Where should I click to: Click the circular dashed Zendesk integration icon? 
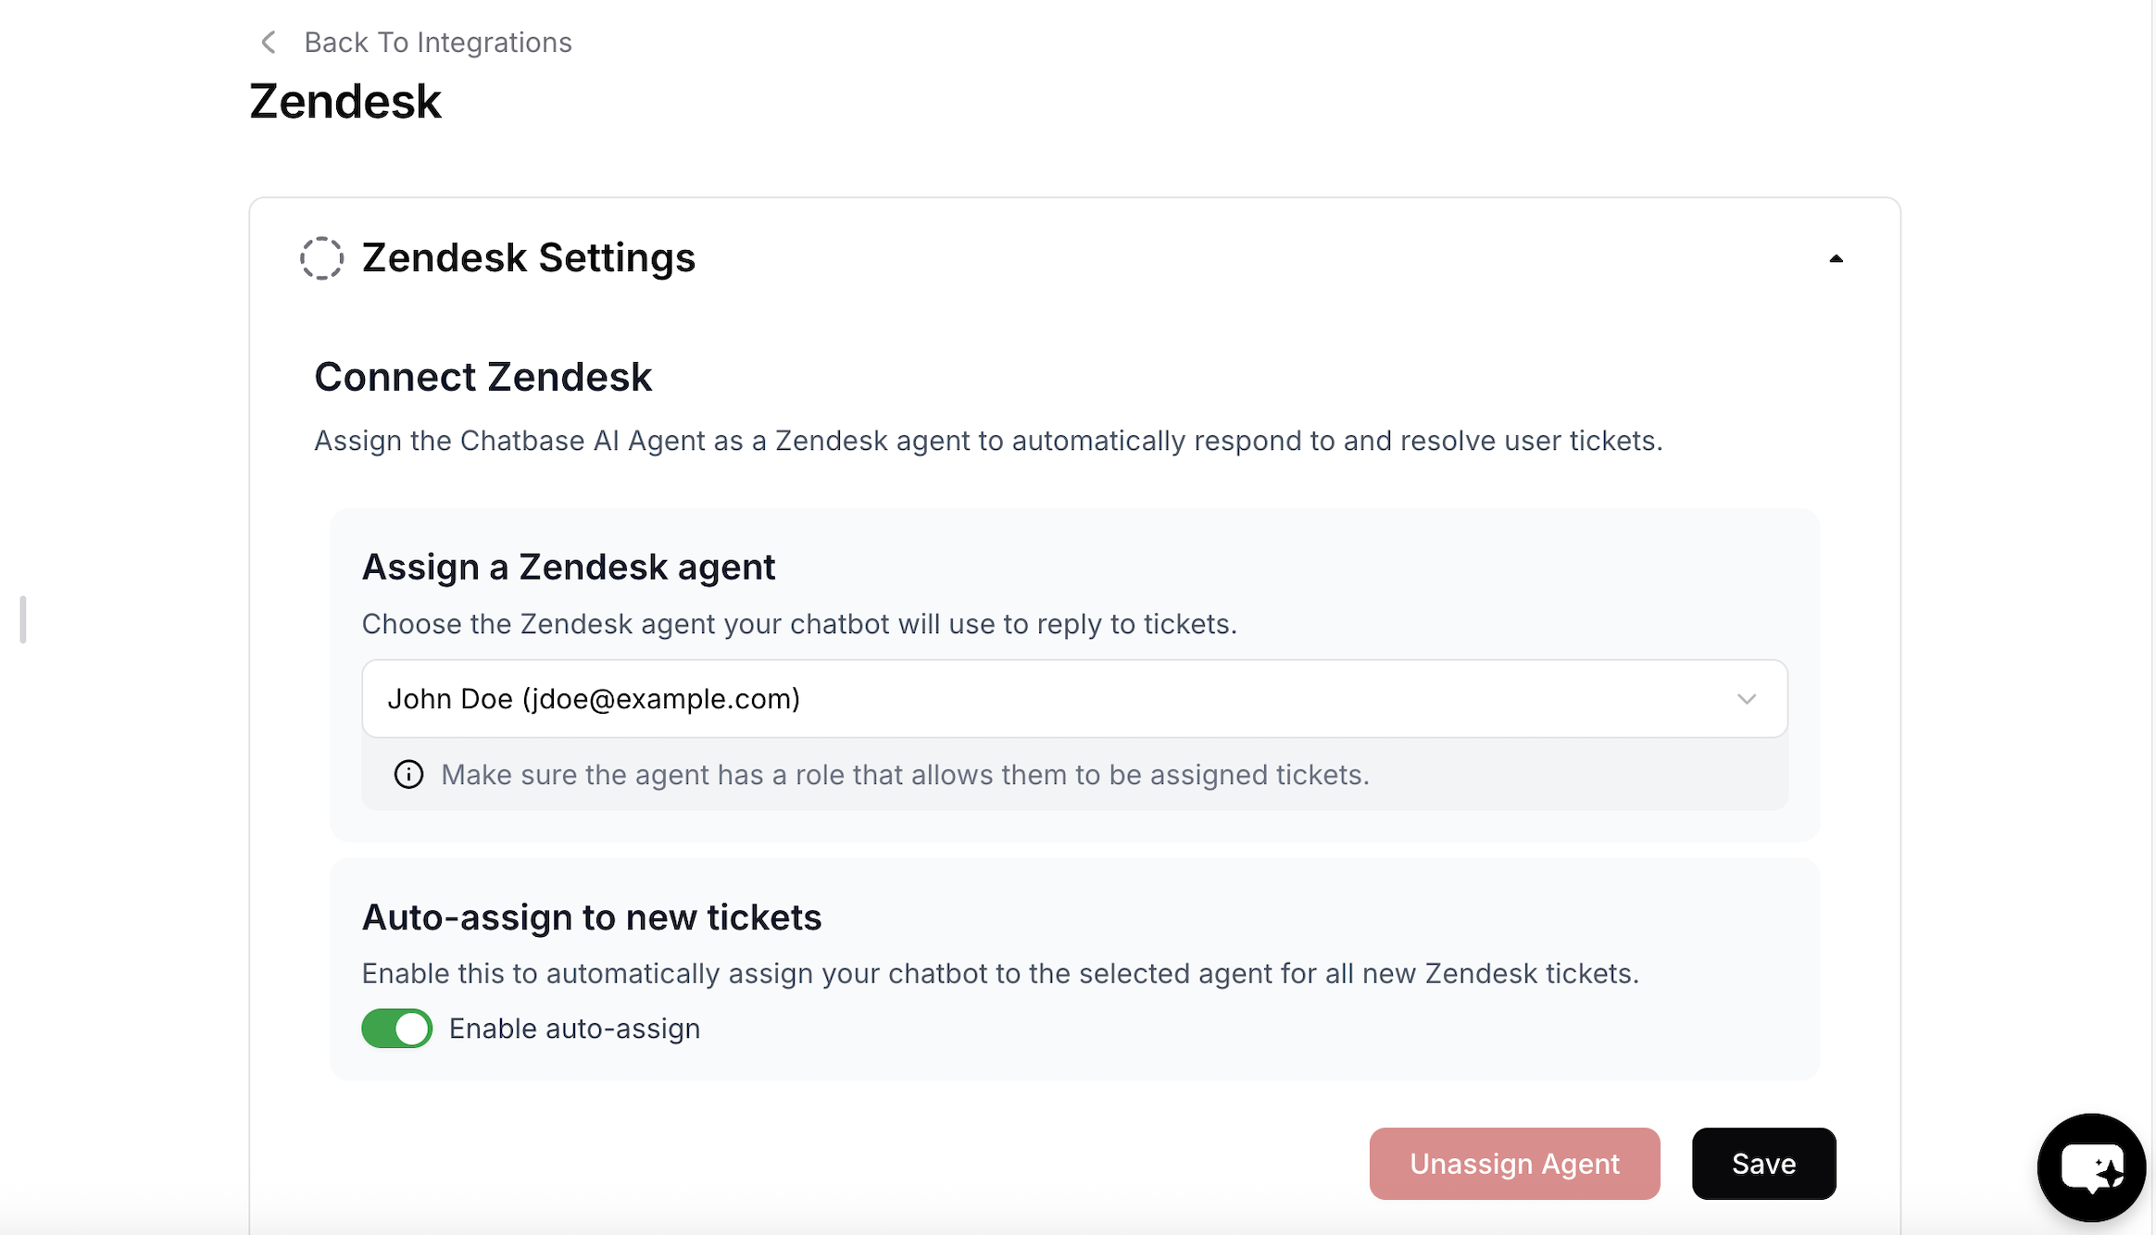320,258
